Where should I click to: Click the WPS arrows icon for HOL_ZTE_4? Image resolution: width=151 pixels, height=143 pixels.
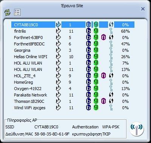[x=111, y=76]
